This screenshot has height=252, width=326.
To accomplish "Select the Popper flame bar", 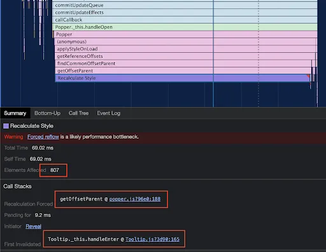I will [x=185, y=34].
